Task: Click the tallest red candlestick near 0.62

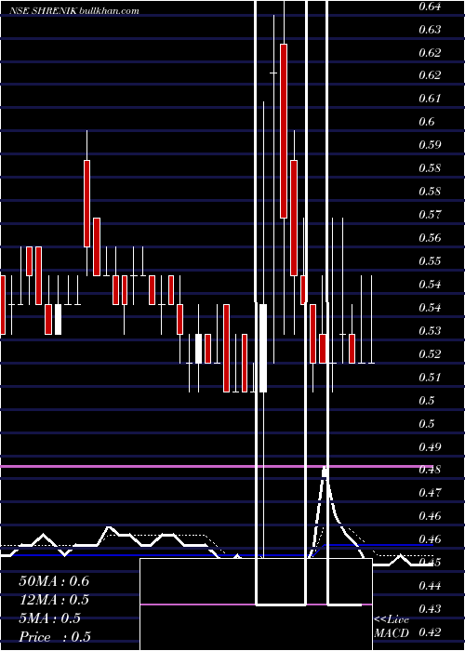Action: pyautogui.click(x=284, y=131)
